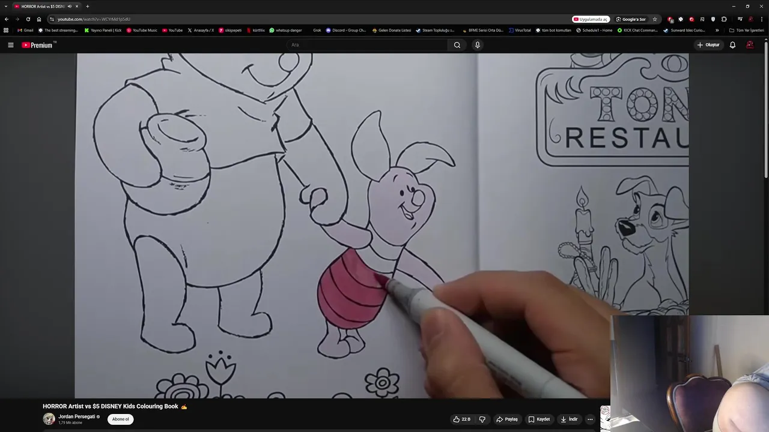Reload the page with refresh icon
The image size is (769, 432).
pyautogui.click(x=28, y=19)
